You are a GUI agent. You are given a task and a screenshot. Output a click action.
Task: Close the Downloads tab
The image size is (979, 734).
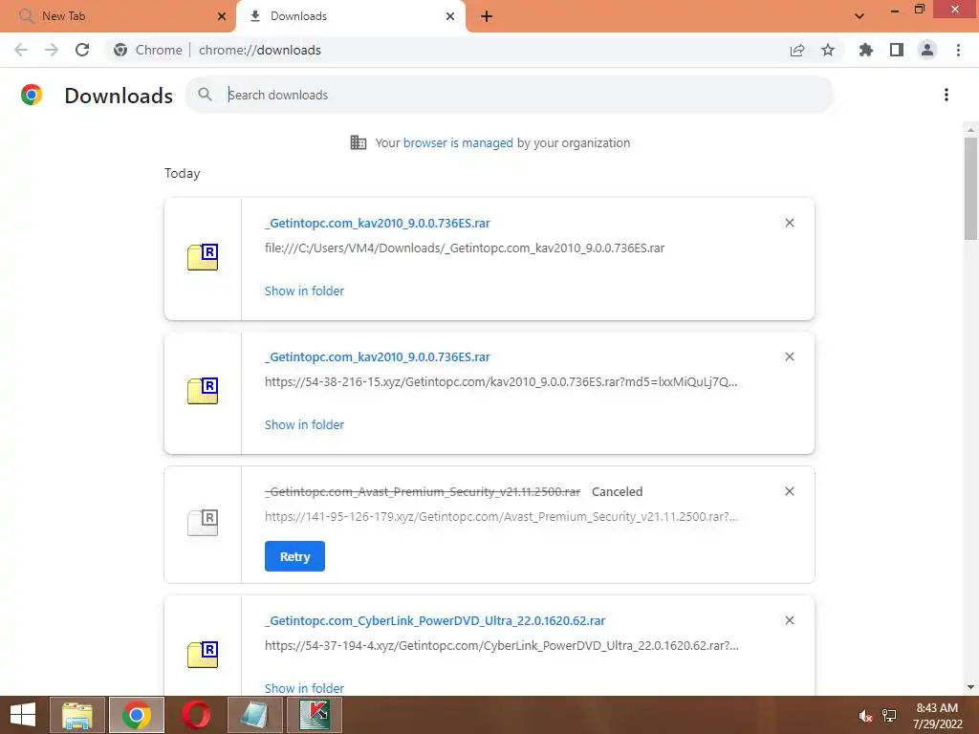coord(450,16)
